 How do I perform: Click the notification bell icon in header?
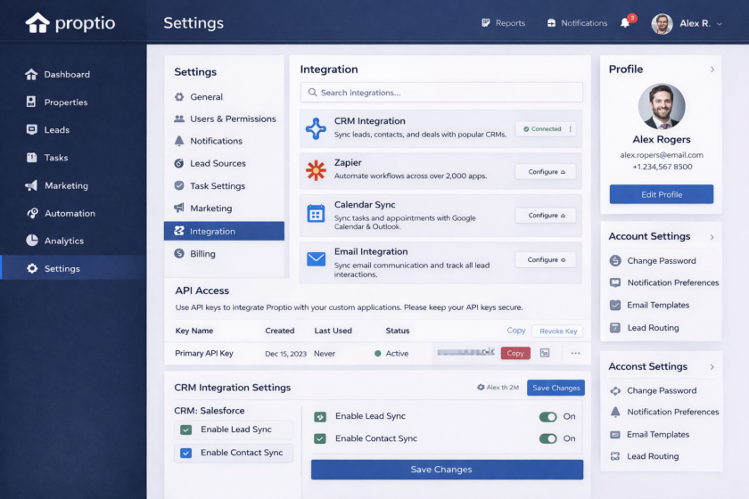(625, 23)
